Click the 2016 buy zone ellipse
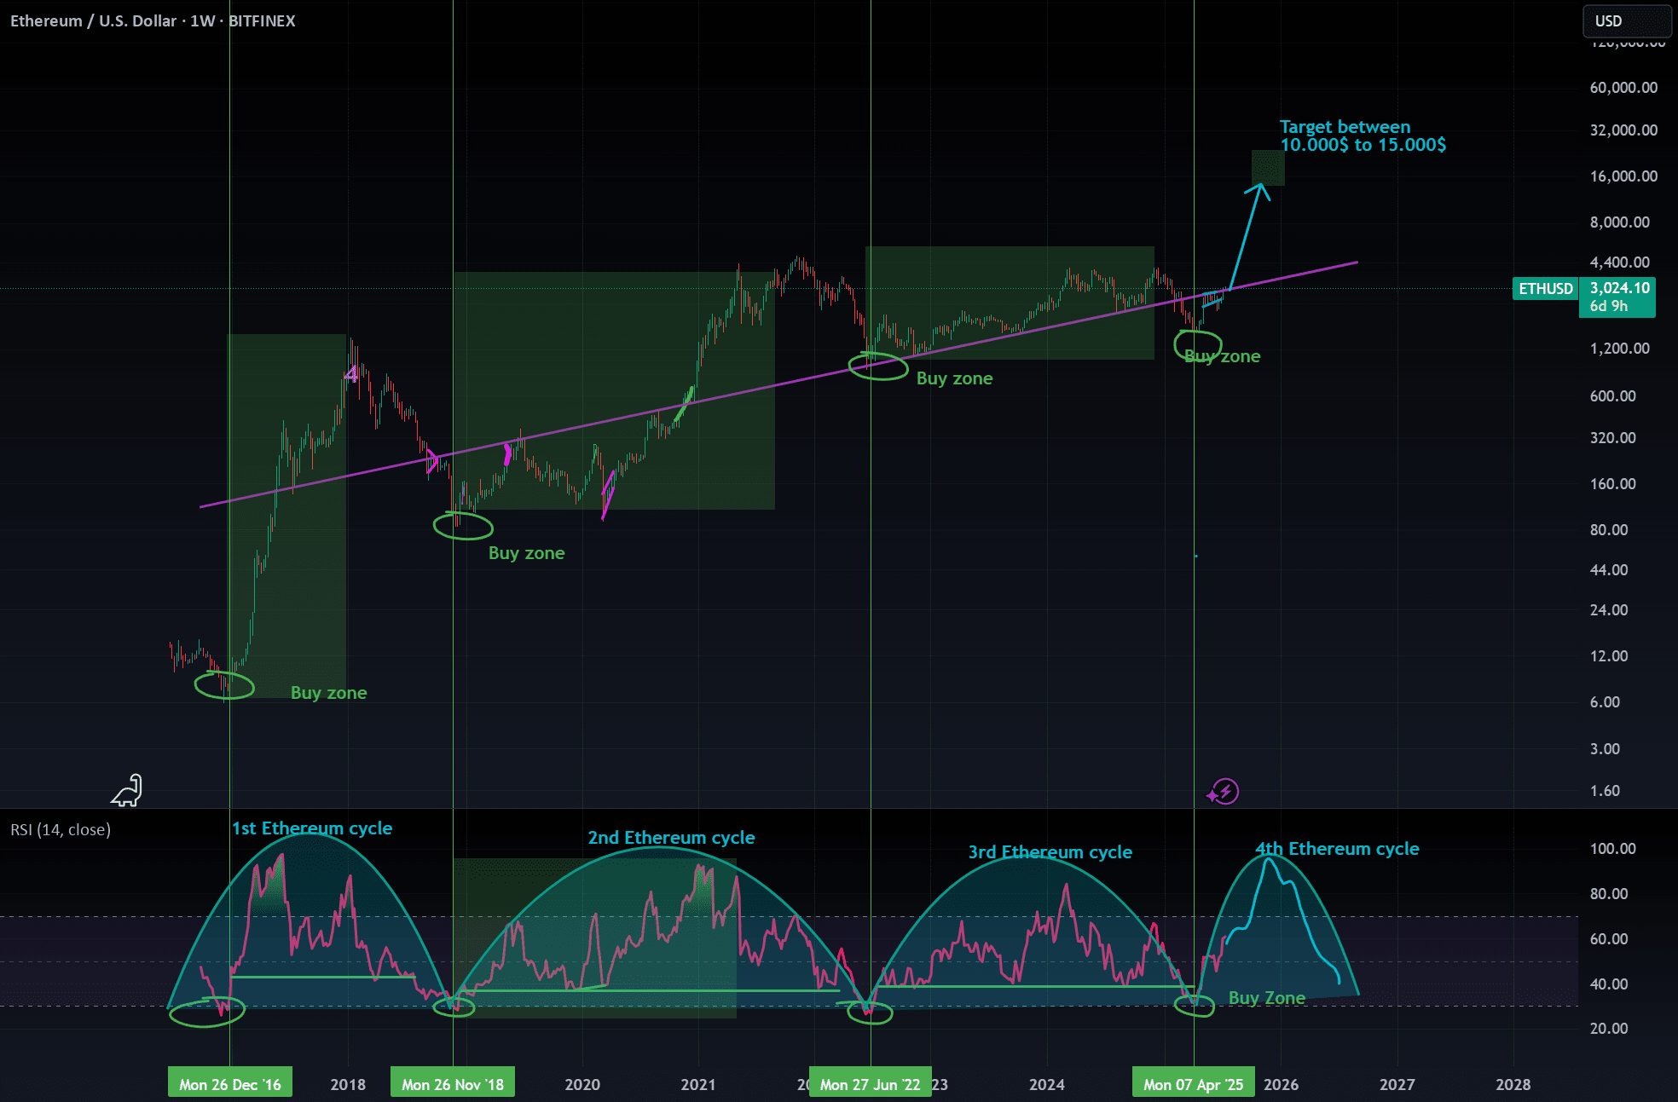 (224, 685)
